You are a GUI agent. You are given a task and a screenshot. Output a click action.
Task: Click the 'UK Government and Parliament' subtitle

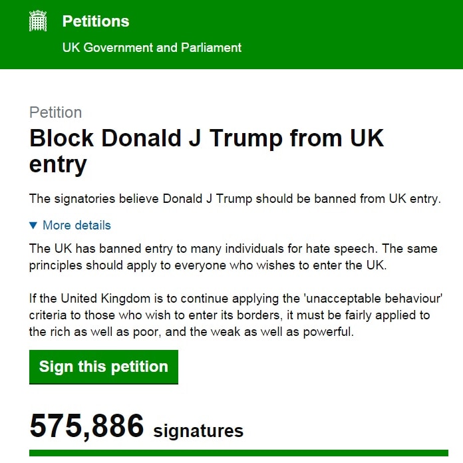(152, 47)
